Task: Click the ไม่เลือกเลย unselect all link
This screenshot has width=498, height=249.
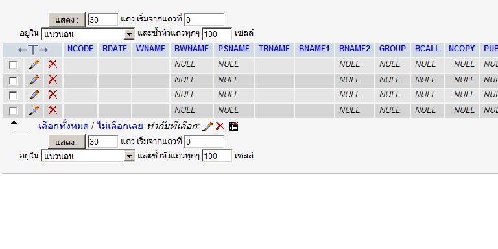Action: point(121,126)
